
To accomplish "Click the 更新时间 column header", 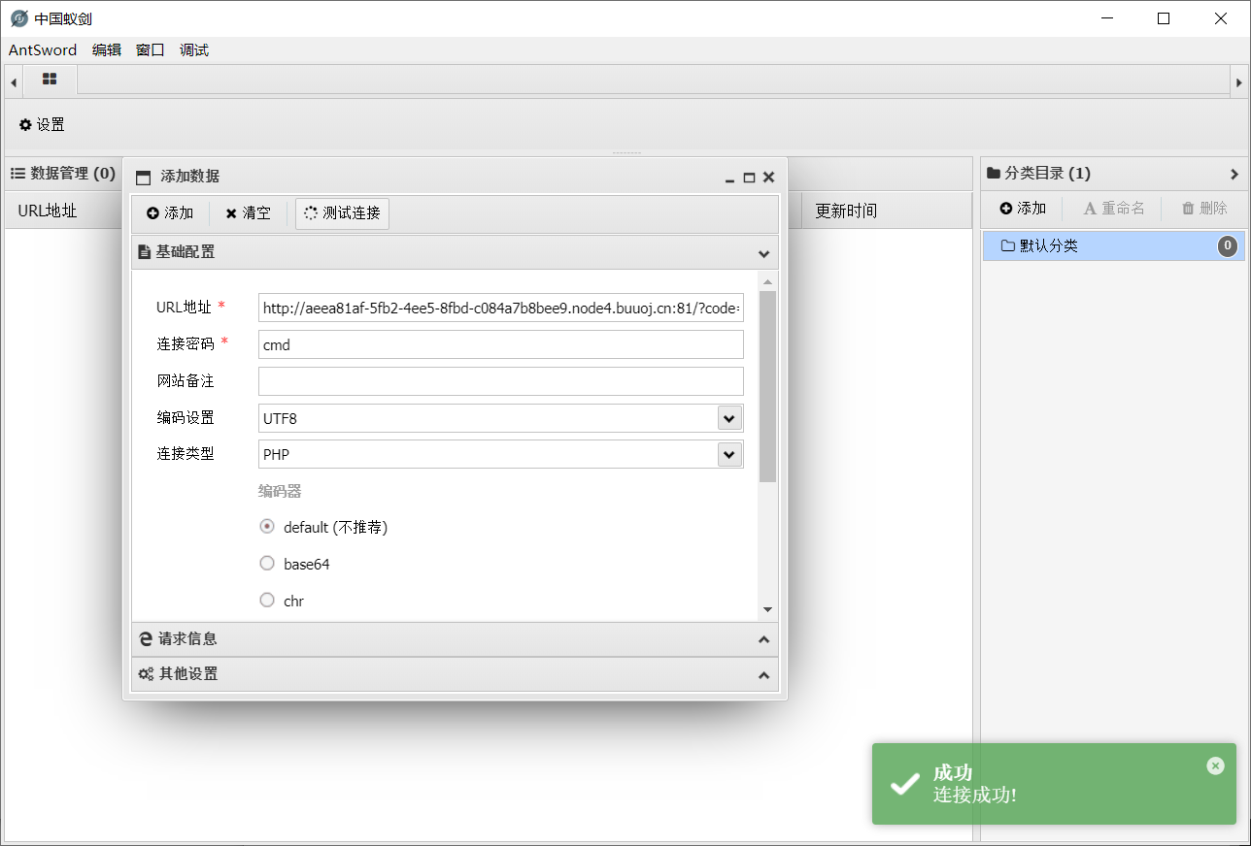I will (x=846, y=211).
